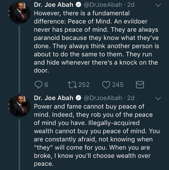Click the 252 retweet count
This screenshot has height=170, width=169.
(x=84, y=85)
